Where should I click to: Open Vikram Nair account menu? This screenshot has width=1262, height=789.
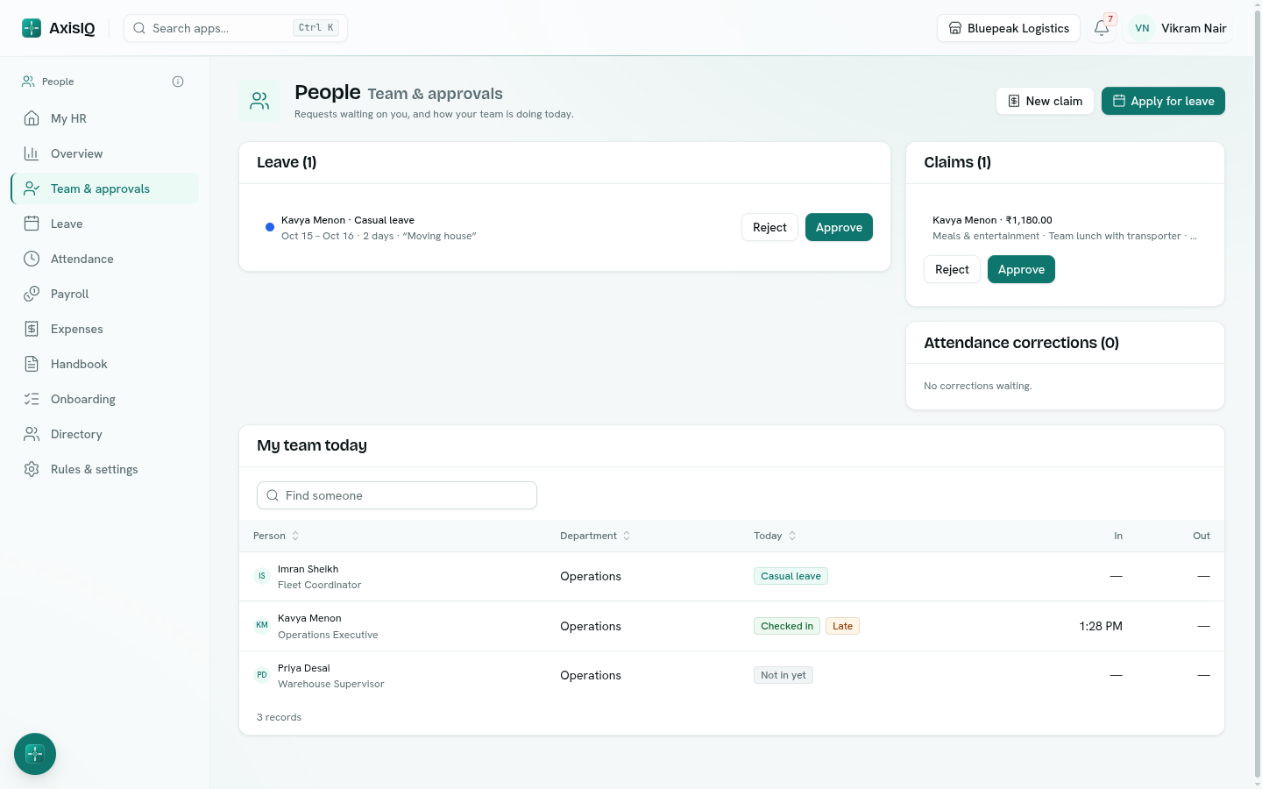[1180, 28]
